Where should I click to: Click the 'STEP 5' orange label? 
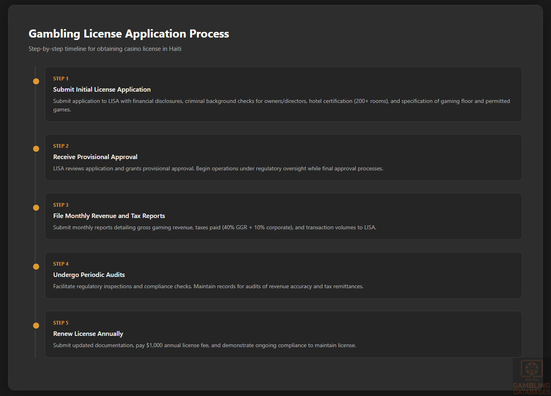61,323
